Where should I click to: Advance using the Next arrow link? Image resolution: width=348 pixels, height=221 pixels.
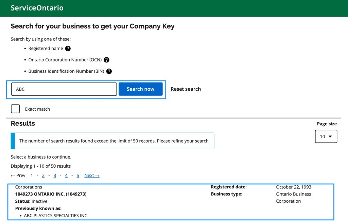click(92, 175)
